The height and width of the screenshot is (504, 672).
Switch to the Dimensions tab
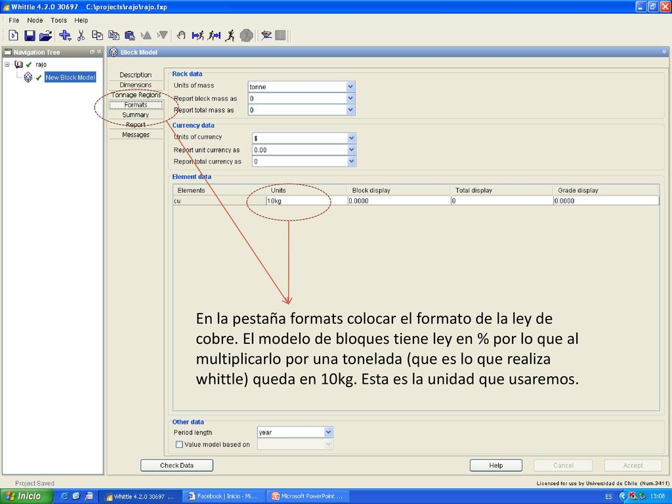[135, 85]
